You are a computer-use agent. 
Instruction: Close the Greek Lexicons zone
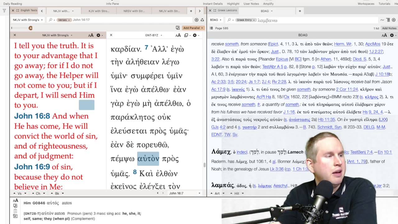pyautogui.click(x=210, y=11)
